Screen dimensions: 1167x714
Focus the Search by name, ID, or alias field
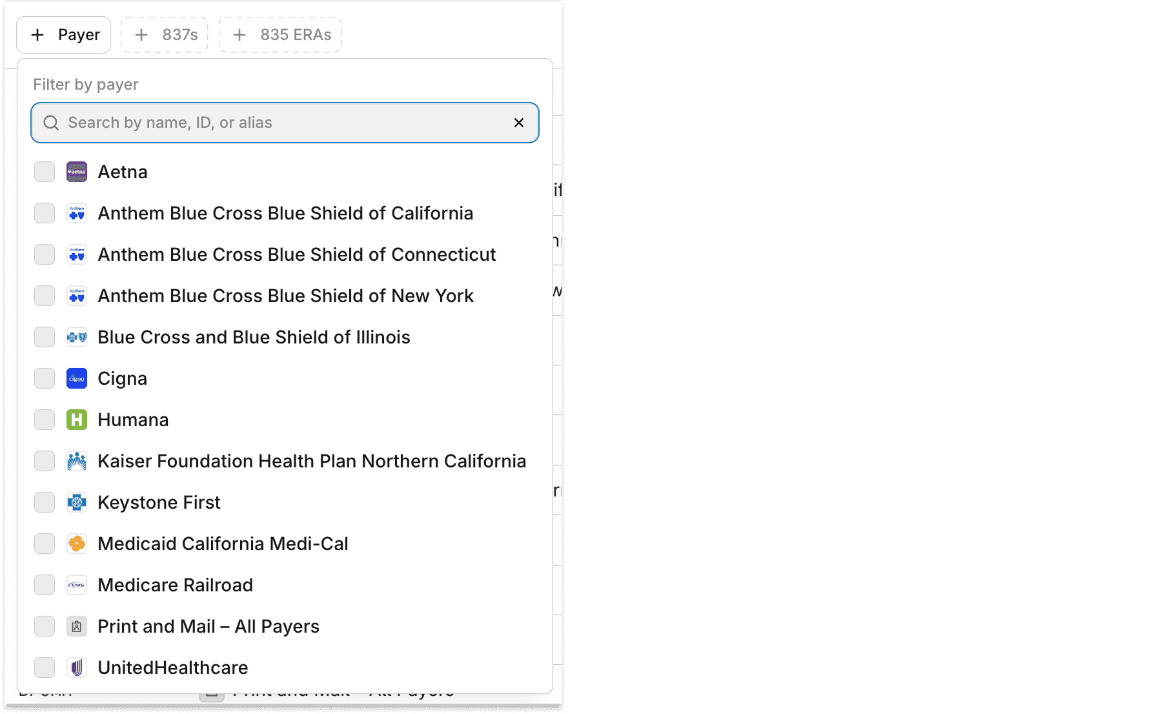(x=285, y=123)
